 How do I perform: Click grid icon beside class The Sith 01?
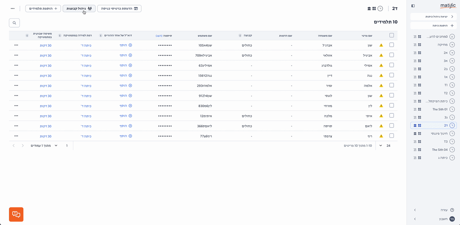[x=419, y=109]
